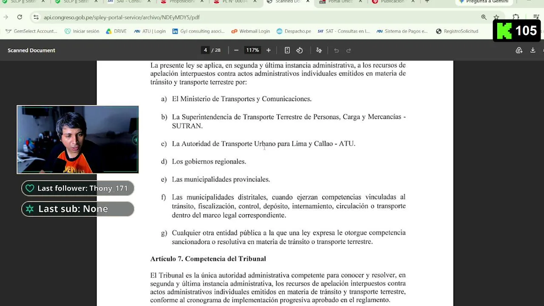Image resolution: width=544 pixels, height=306 pixels.
Task: Toggle fit to page in PDF toolbar
Action: pyautogui.click(x=287, y=50)
